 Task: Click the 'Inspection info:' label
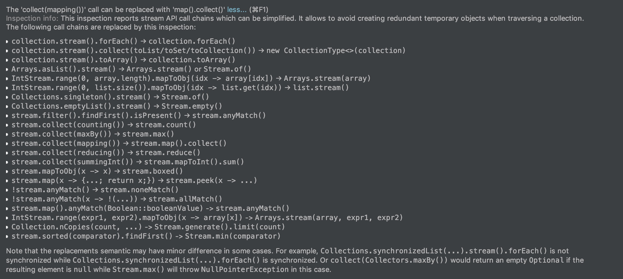pyautogui.click(x=32, y=18)
